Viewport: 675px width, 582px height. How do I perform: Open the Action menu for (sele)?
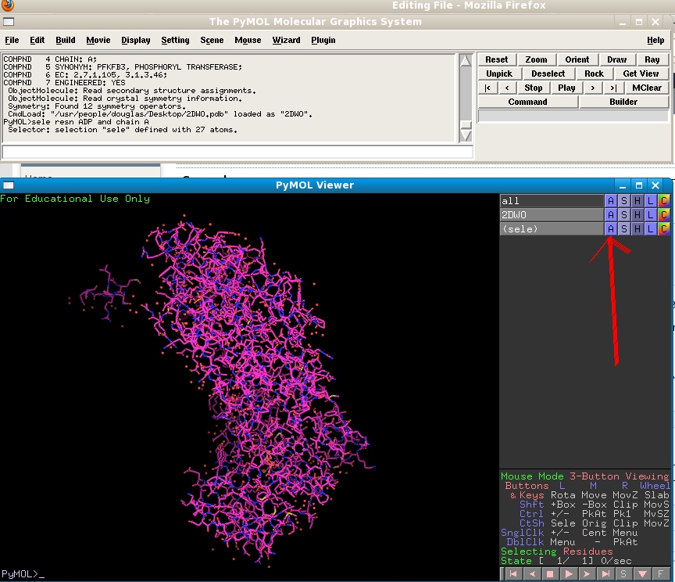[x=610, y=229]
